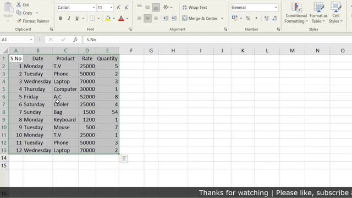Decrease font size with the small A
This screenshot has height=198, width=352.
(127, 7)
